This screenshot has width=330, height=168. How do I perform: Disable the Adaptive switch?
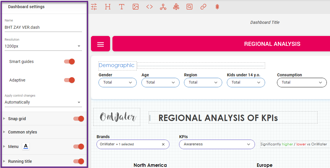pyautogui.click(x=70, y=80)
